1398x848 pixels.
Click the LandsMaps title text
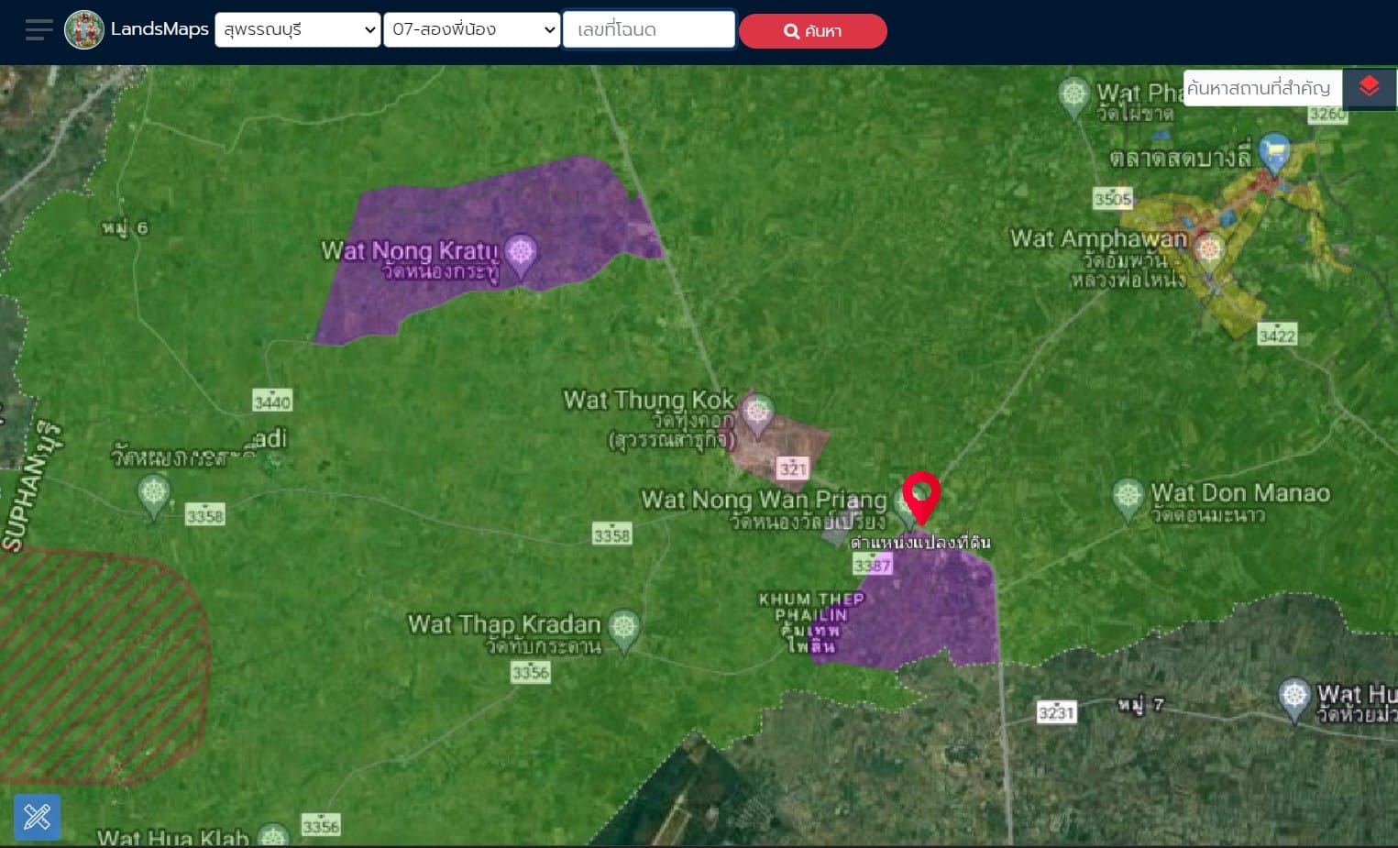[160, 29]
